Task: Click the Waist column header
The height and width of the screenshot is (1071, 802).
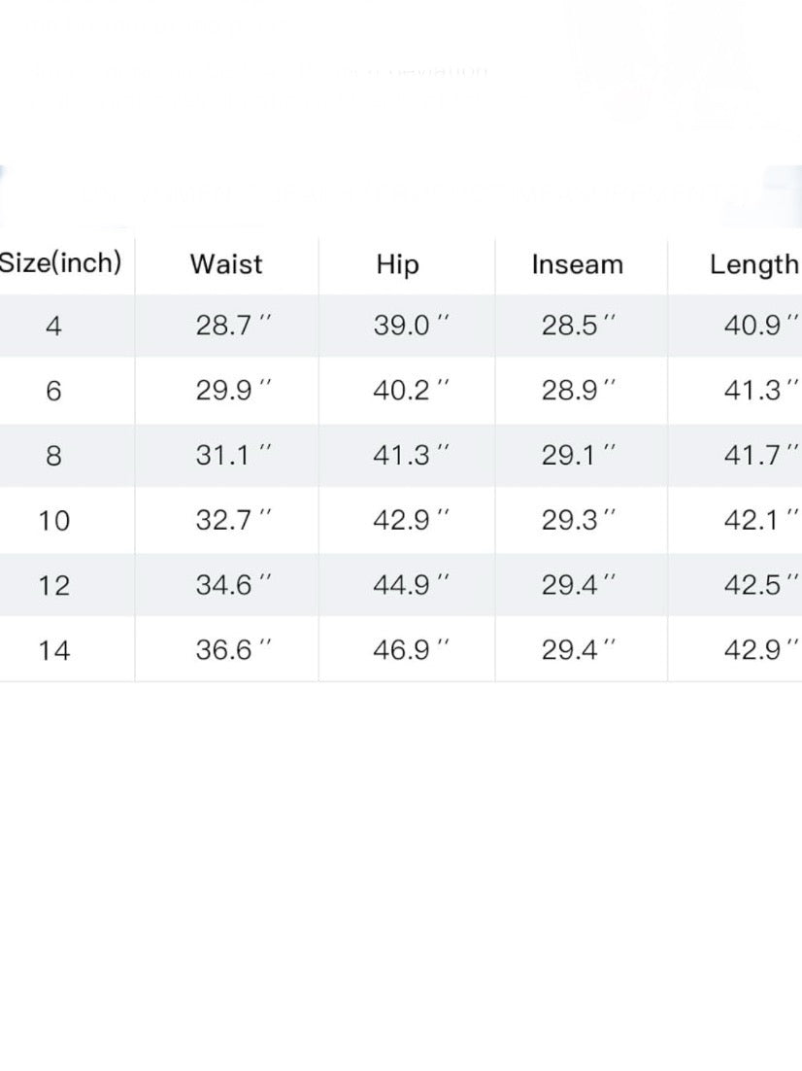Action: (226, 264)
